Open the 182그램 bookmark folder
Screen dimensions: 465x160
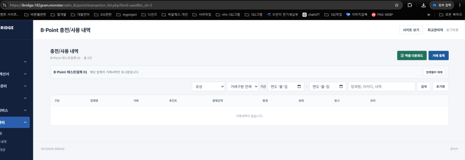(253, 14)
